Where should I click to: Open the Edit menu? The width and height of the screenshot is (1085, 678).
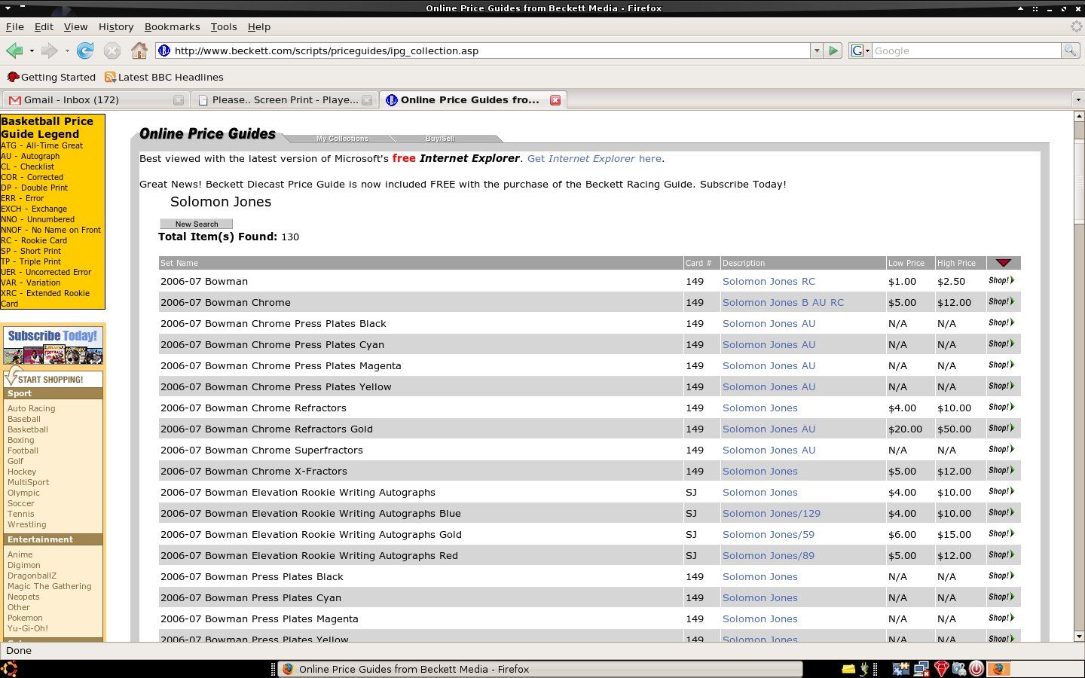pyautogui.click(x=44, y=26)
